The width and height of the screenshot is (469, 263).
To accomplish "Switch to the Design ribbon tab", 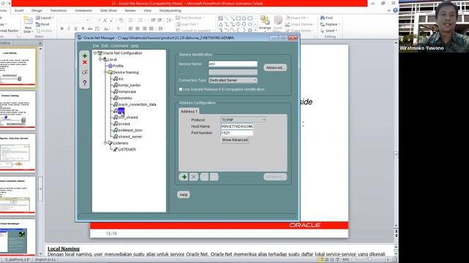I will click(37, 10).
